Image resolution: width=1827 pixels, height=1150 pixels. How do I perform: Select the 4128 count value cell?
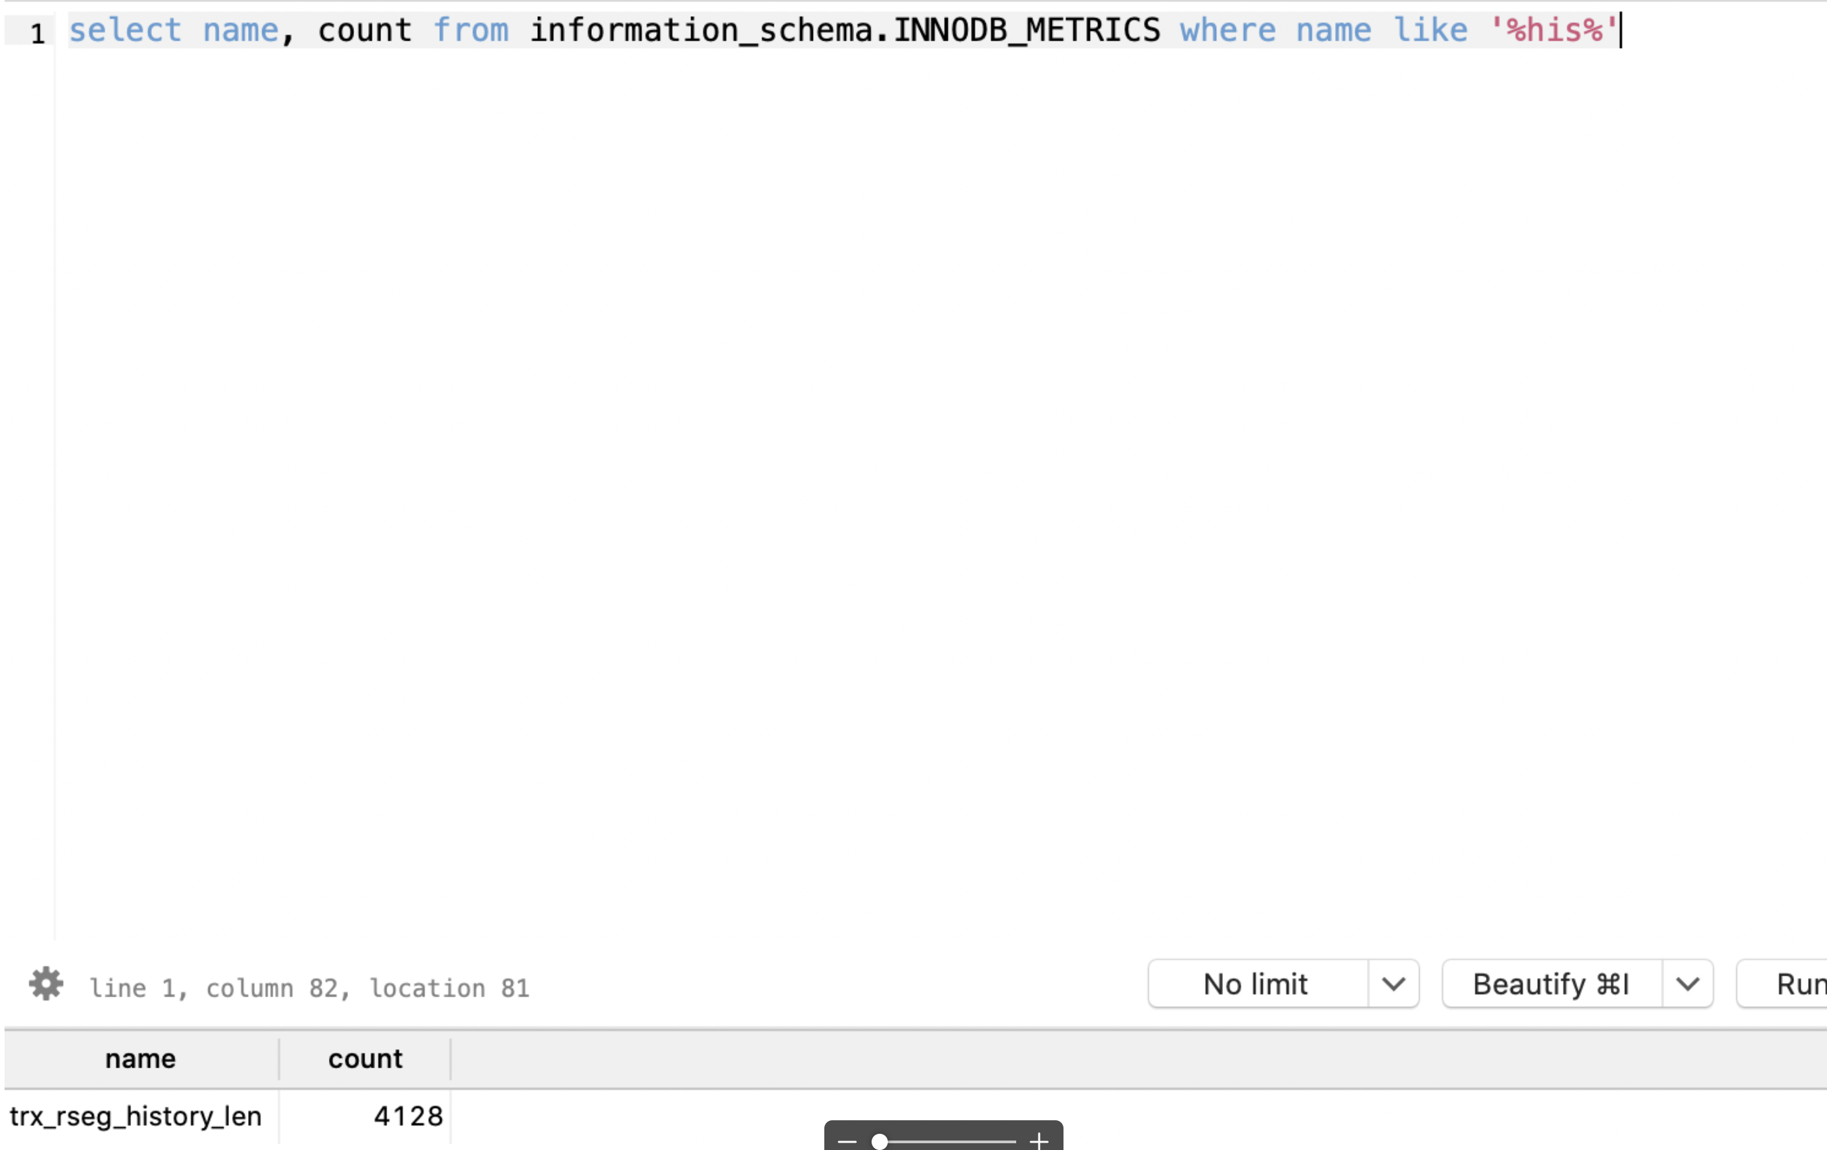click(407, 1117)
